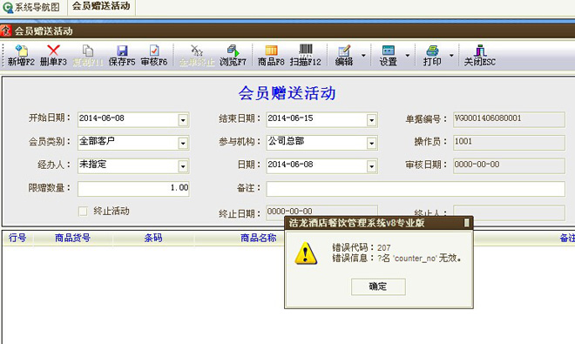Toggle the 终止活动 checkbox
This screenshot has width=575, height=344.
click(84, 212)
